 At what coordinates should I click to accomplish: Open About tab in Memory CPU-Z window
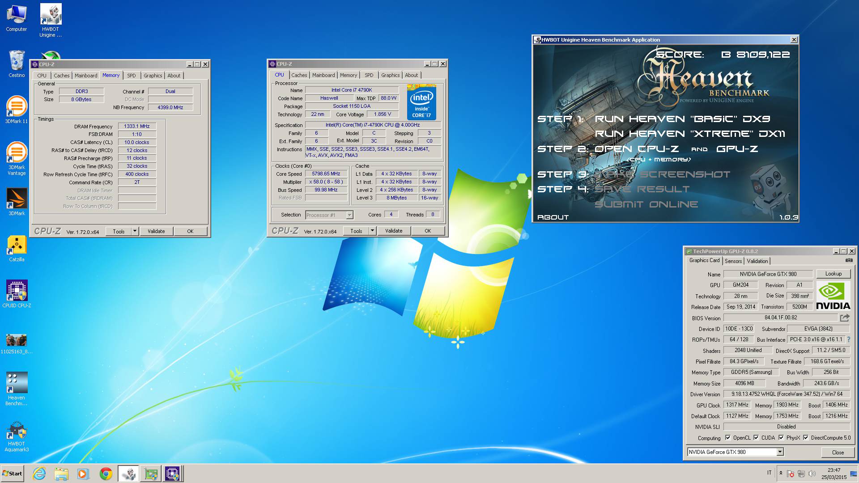[x=174, y=76]
